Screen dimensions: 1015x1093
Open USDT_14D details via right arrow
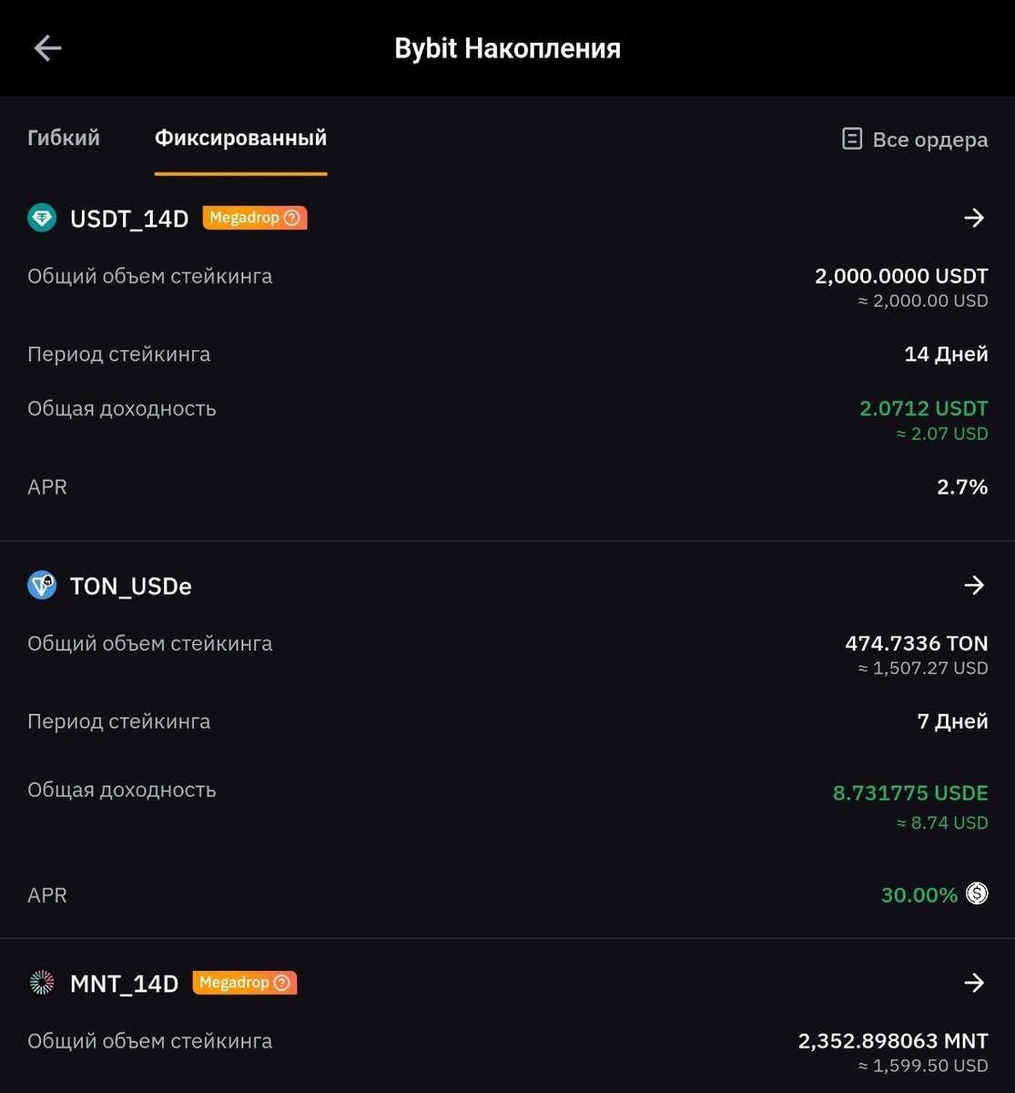point(974,219)
